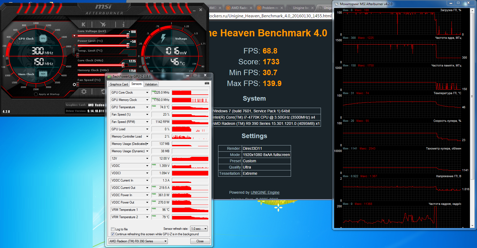Switch to the Validation tab

click(151, 84)
